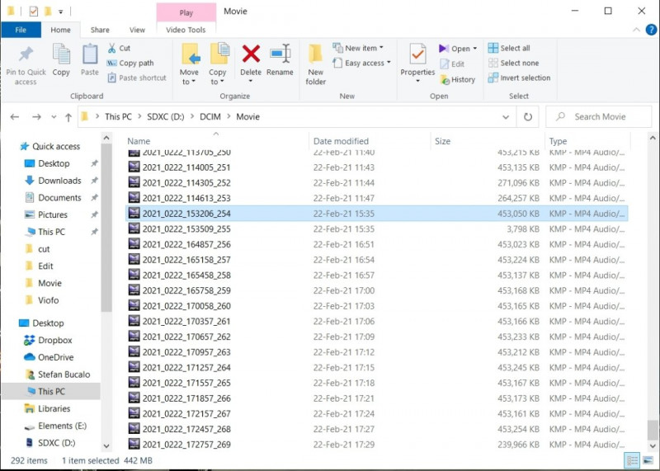Expand the address bar history dropdown
This screenshot has width=660, height=471.
click(x=506, y=117)
